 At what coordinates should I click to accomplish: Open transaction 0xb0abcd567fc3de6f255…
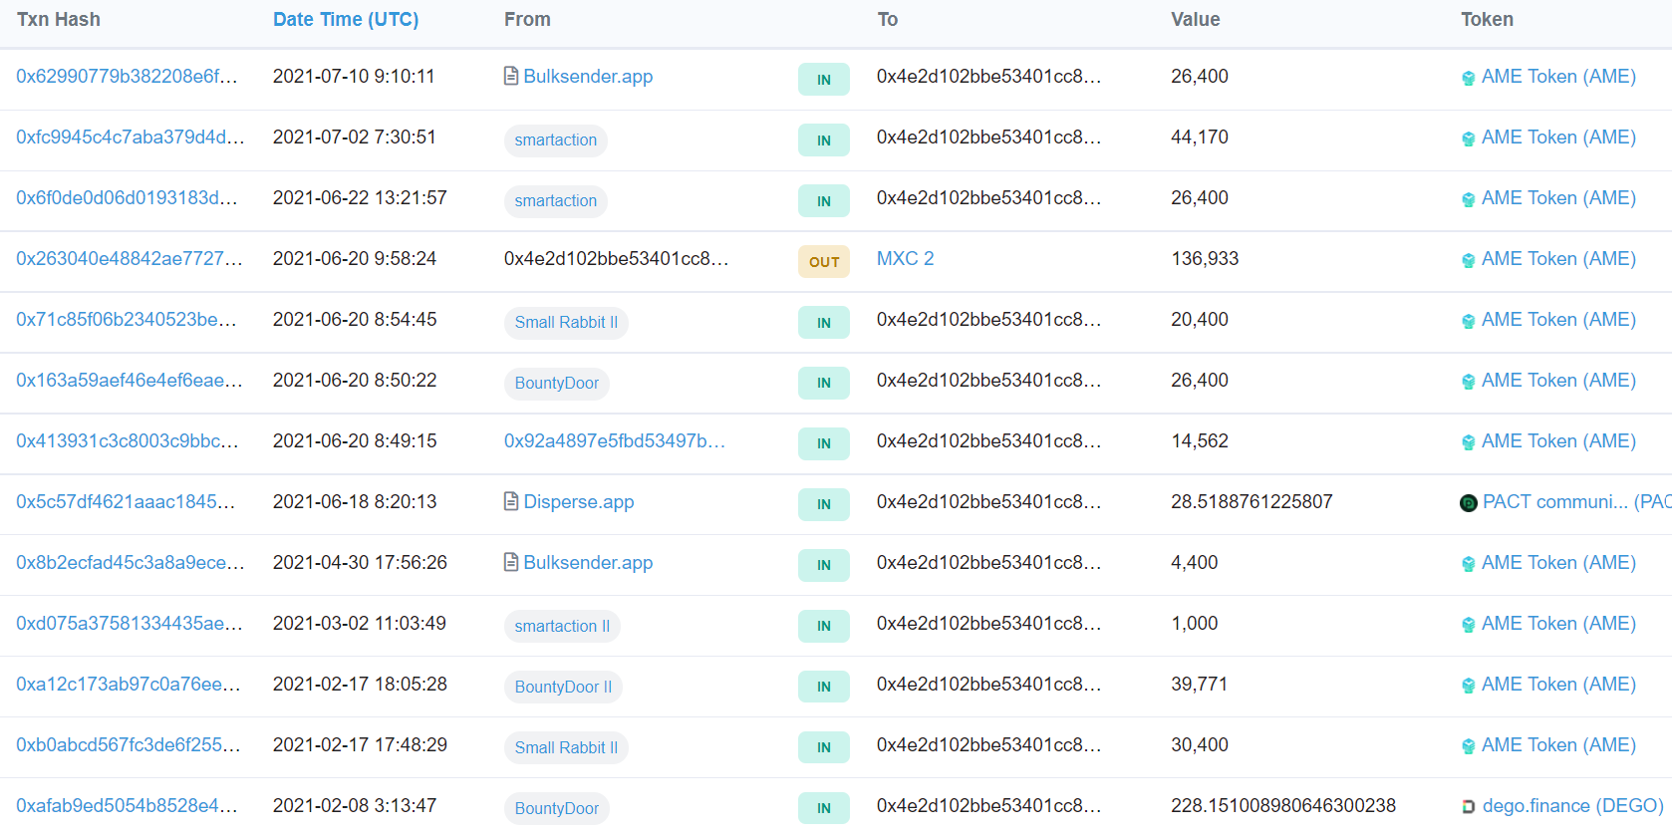(x=129, y=744)
